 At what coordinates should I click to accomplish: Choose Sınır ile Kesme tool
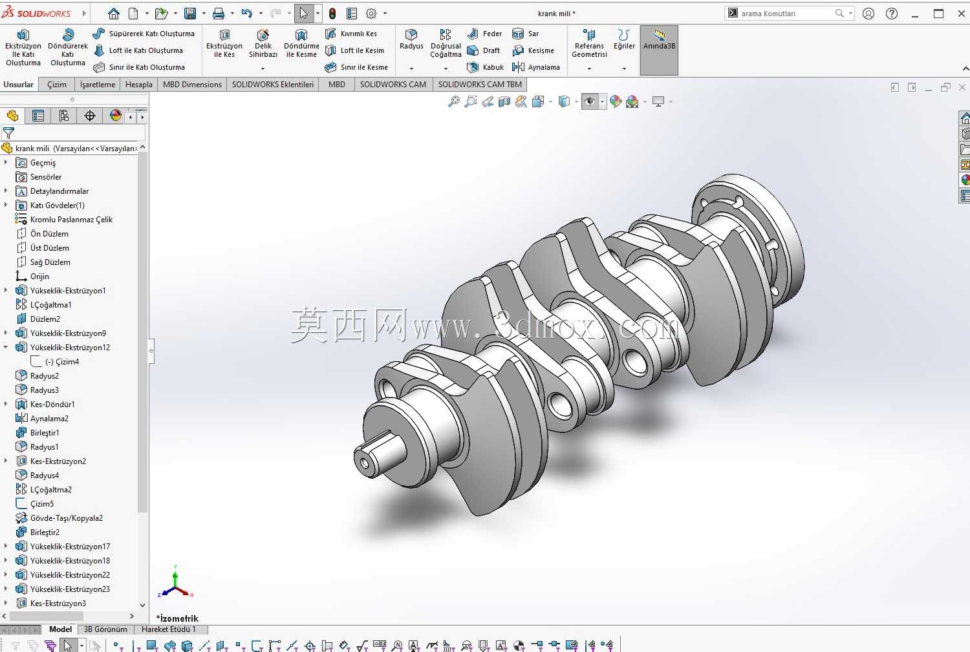[x=356, y=67]
